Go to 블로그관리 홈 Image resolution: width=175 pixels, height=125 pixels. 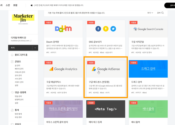point(21,55)
